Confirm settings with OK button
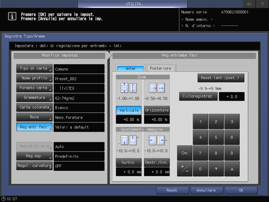The width and height of the screenshot is (269, 202). (241, 191)
